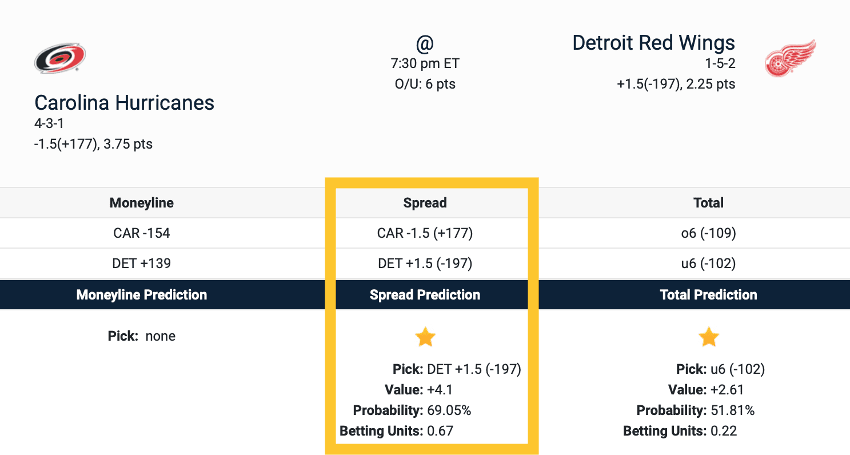Screen dimensions: 850x455
Task: Click the @ symbol between teams
Action: click(x=425, y=43)
